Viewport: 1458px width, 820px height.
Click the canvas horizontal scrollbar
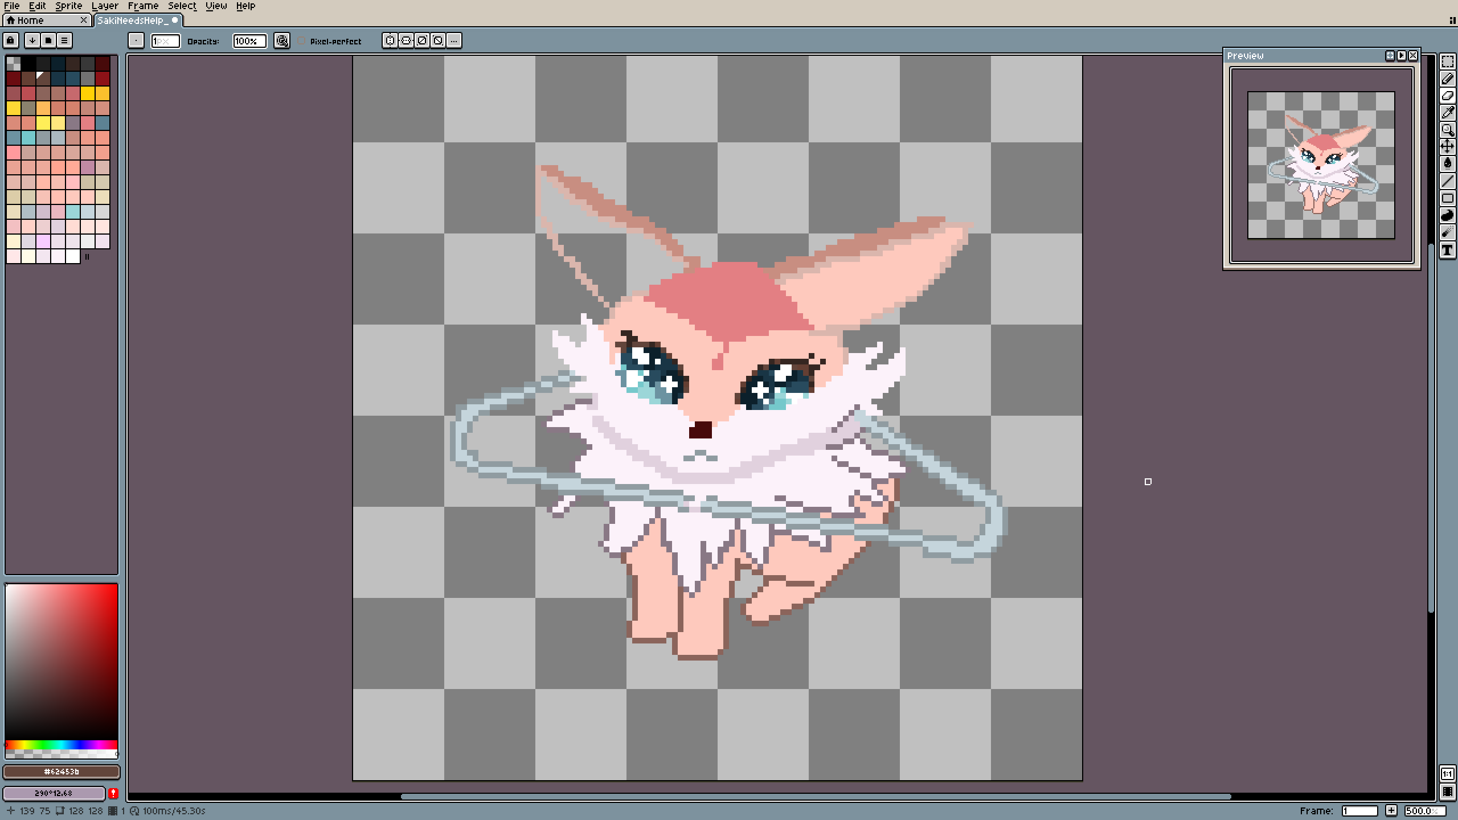pos(816,797)
